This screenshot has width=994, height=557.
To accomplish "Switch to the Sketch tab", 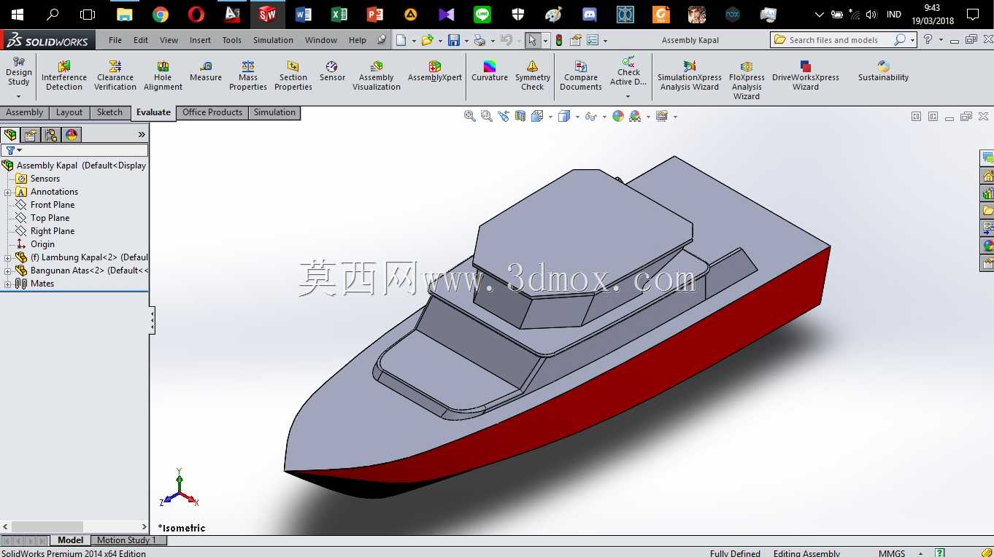I will click(x=109, y=112).
